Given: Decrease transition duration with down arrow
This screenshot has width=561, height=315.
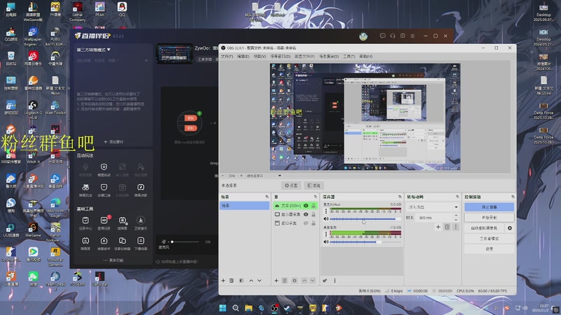Looking at the screenshot, I should (456, 219).
